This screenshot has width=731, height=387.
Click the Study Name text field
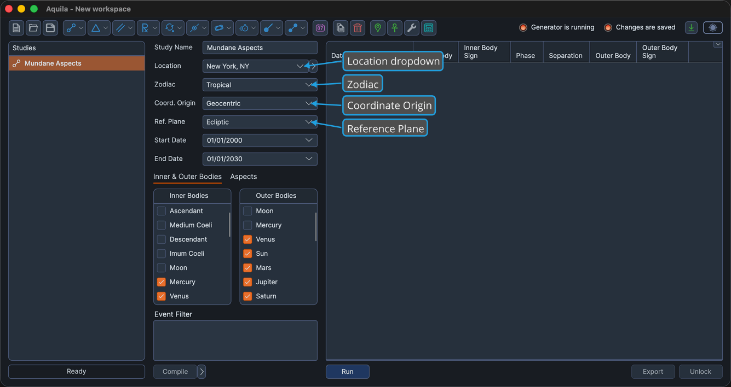point(260,48)
